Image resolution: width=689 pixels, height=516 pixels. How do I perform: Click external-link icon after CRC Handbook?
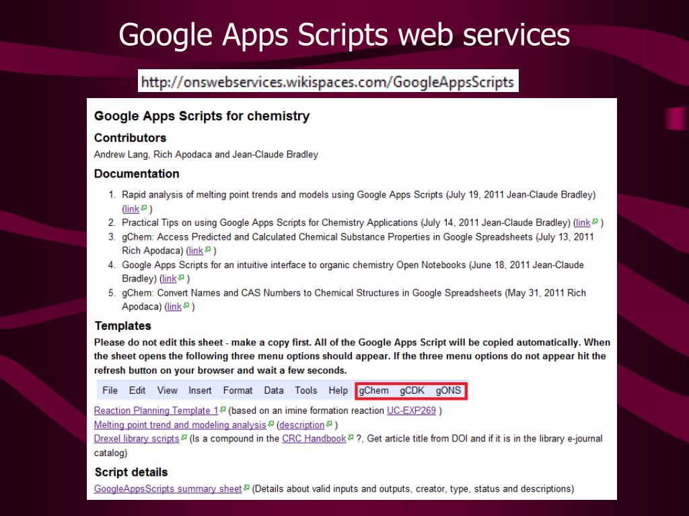(x=351, y=437)
